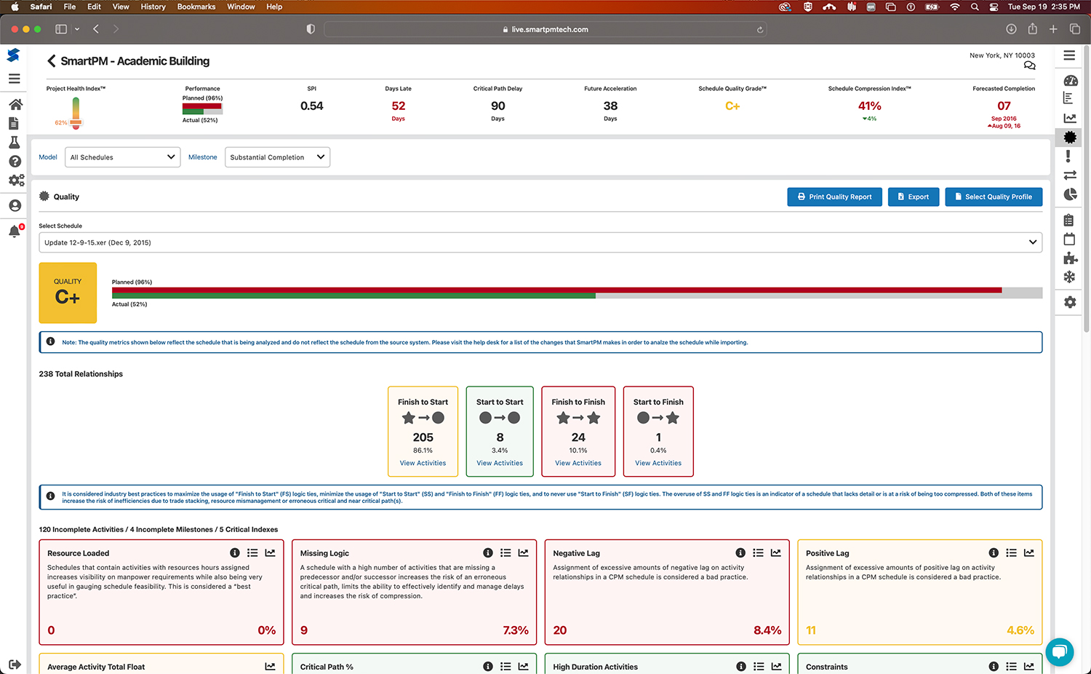Open trend chart for Positive Lag card

(x=1029, y=553)
